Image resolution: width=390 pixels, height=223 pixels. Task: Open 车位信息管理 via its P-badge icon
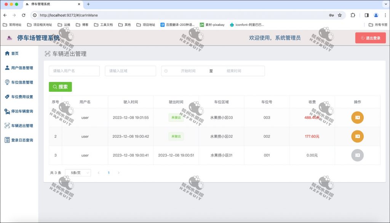(6, 82)
